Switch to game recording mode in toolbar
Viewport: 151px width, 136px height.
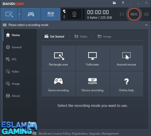31,14
